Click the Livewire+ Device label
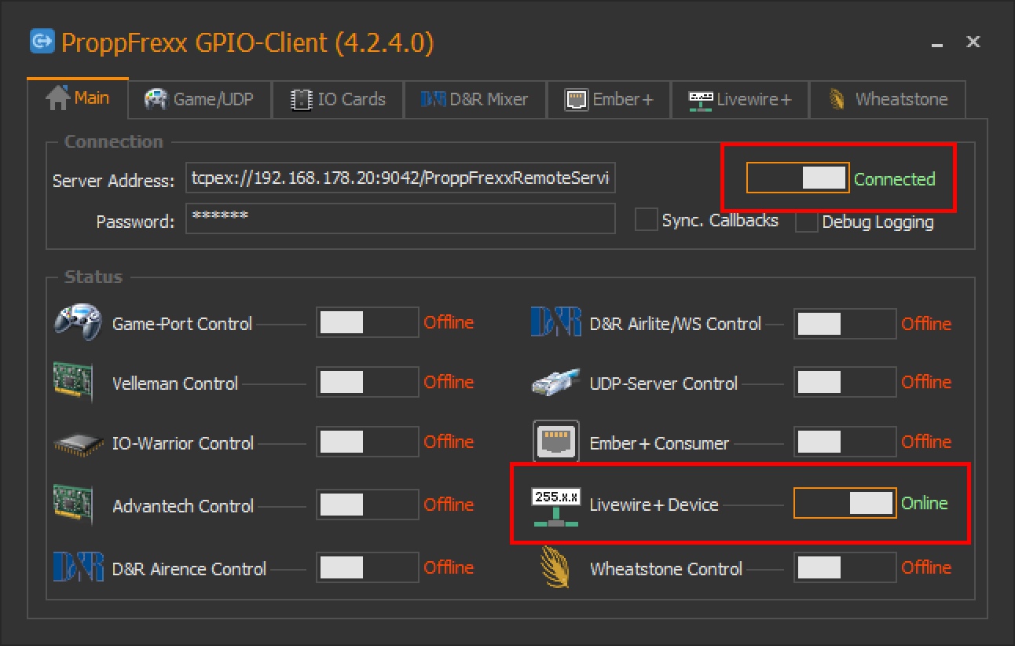 coord(654,505)
